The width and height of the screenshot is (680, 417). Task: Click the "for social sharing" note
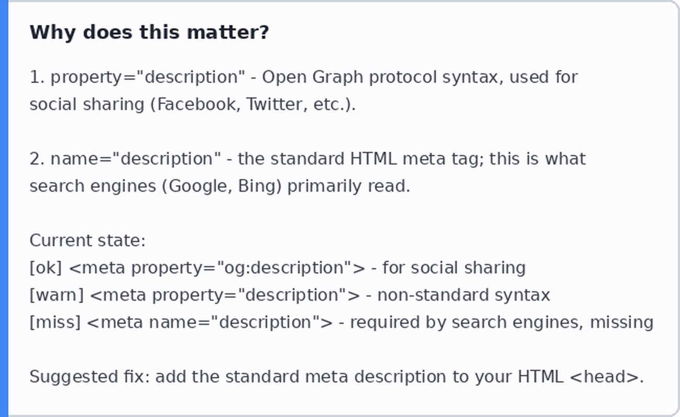(x=454, y=268)
